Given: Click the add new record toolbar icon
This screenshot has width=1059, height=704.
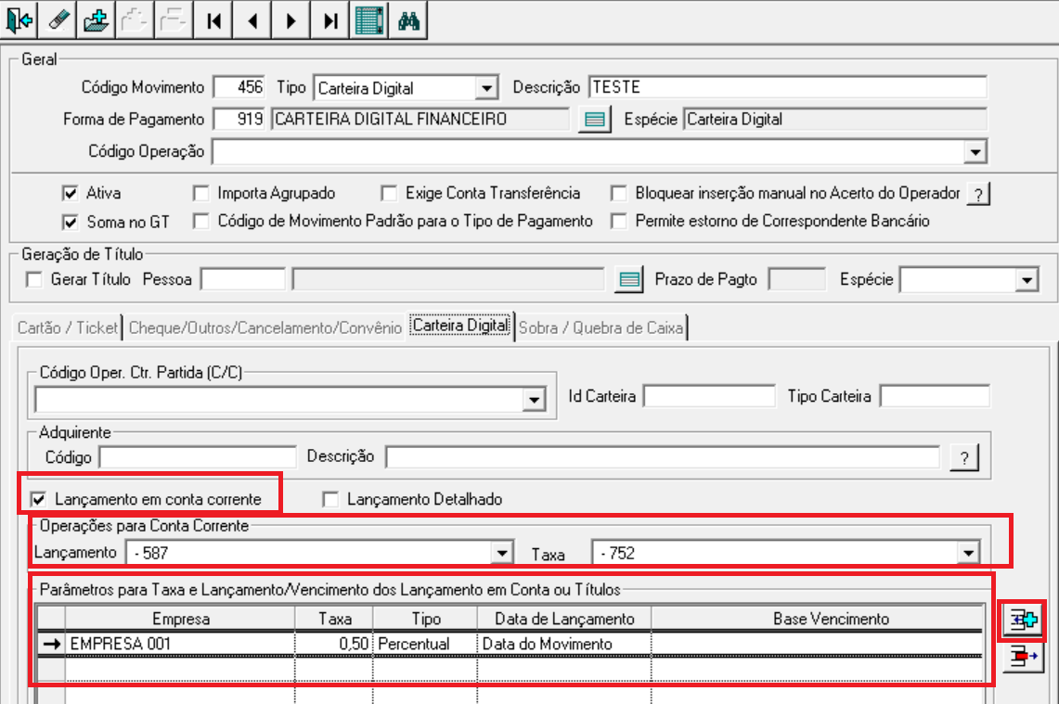Looking at the screenshot, I should [96, 20].
